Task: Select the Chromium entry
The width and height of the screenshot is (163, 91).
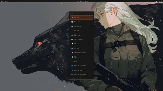Action: click(81, 26)
